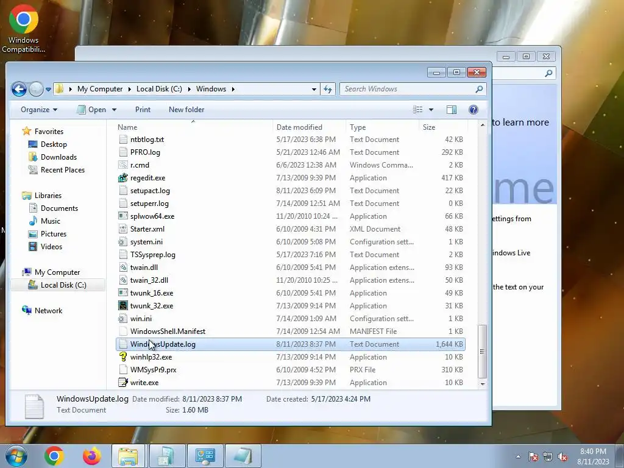Open the address bar history dropdown
This screenshot has height=468, width=624.
[x=314, y=89]
